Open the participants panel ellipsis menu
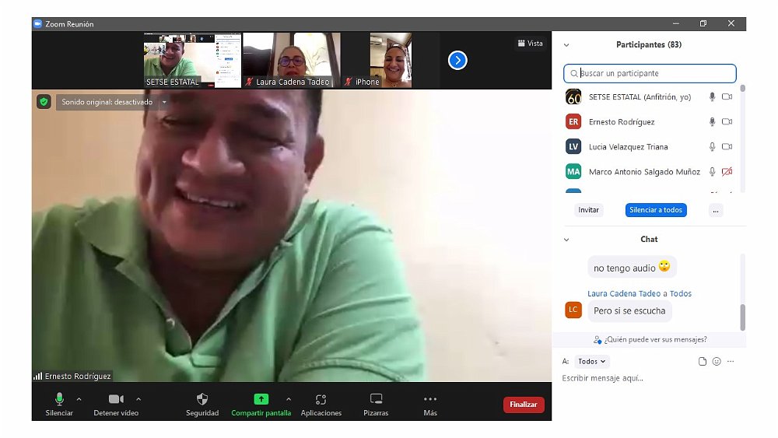This screenshot has height=438, width=778. [x=716, y=210]
